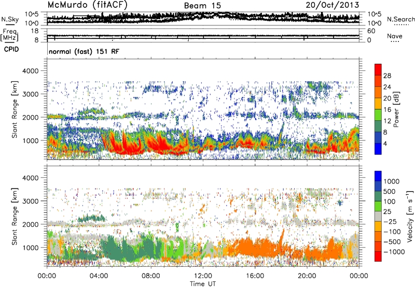The height and width of the screenshot is (287, 415).
Task: Click the yellow power segment between 16 and 20
Action: tap(378, 104)
